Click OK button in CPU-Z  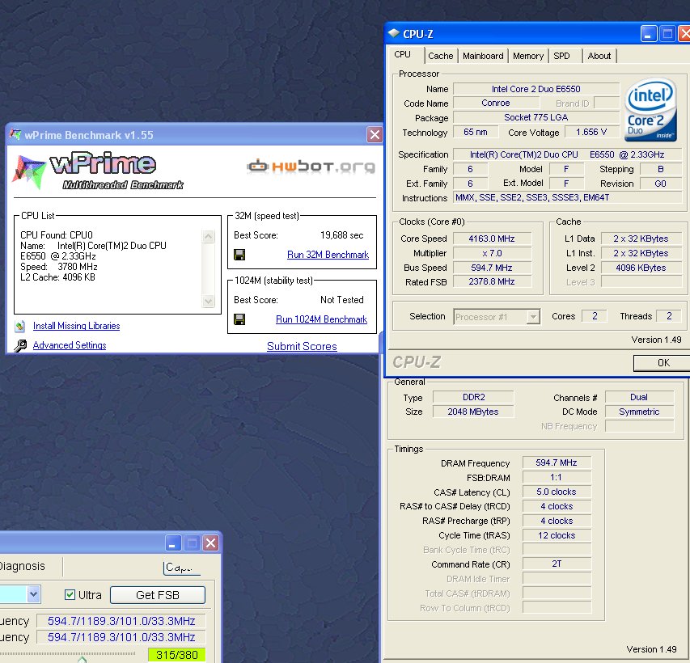pyautogui.click(x=662, y=363)
